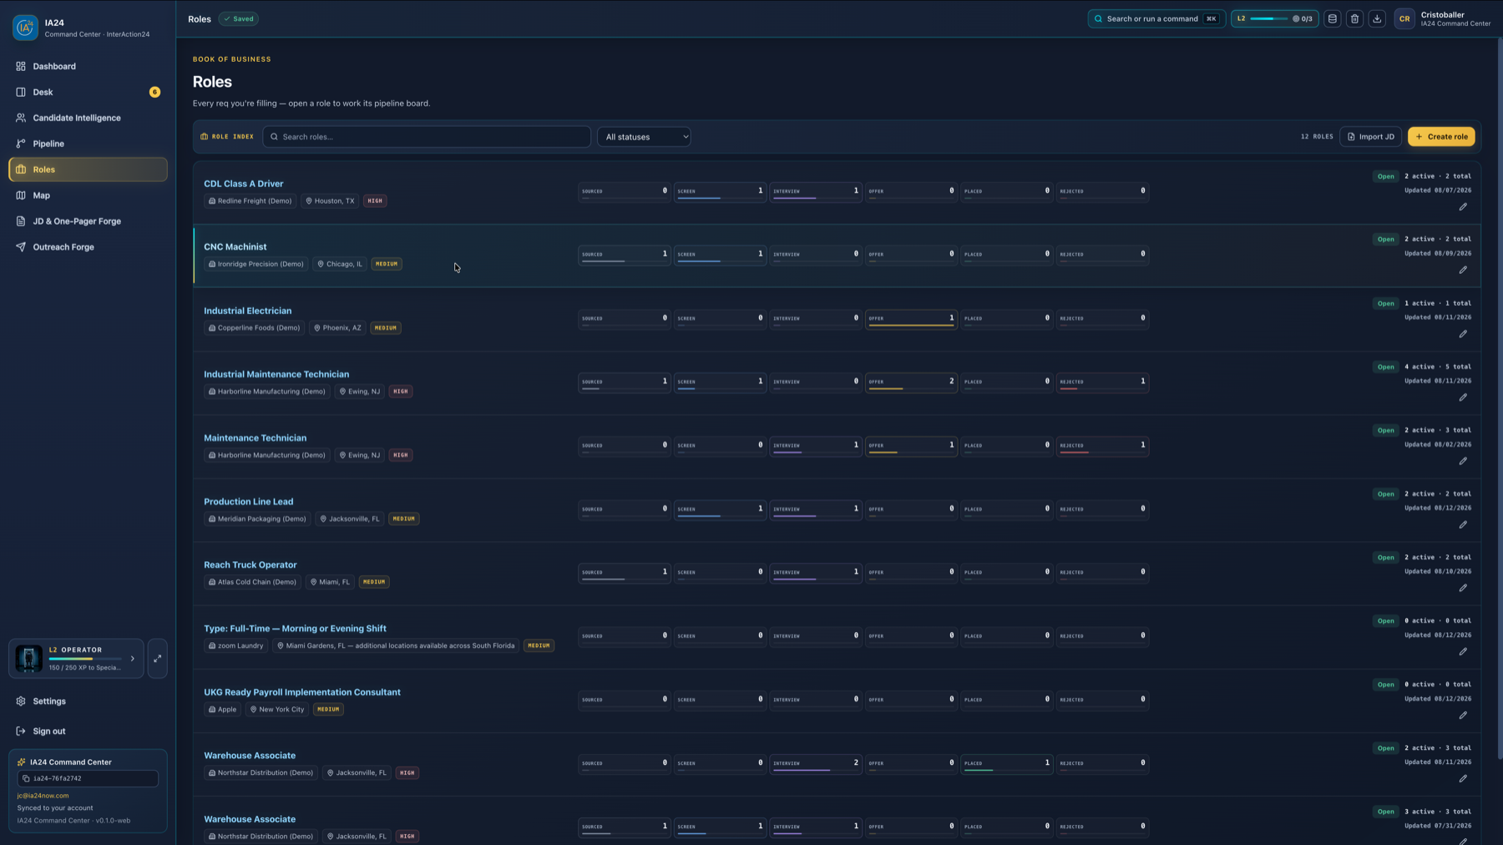
Task: Open the Production Line Lead role
Action: pyautogui.click(x=249, y=502)
